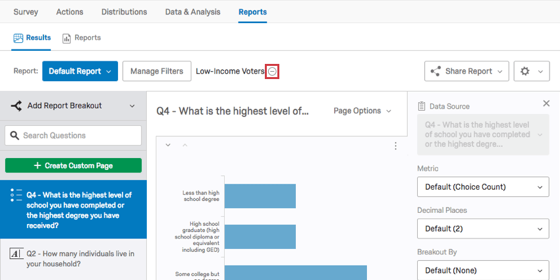Image resolution: width=560 pixels, height=280 pixels.
Task: Open the chart's three-dot options menu
Action: pyautogui.click(x=395, y=146)
